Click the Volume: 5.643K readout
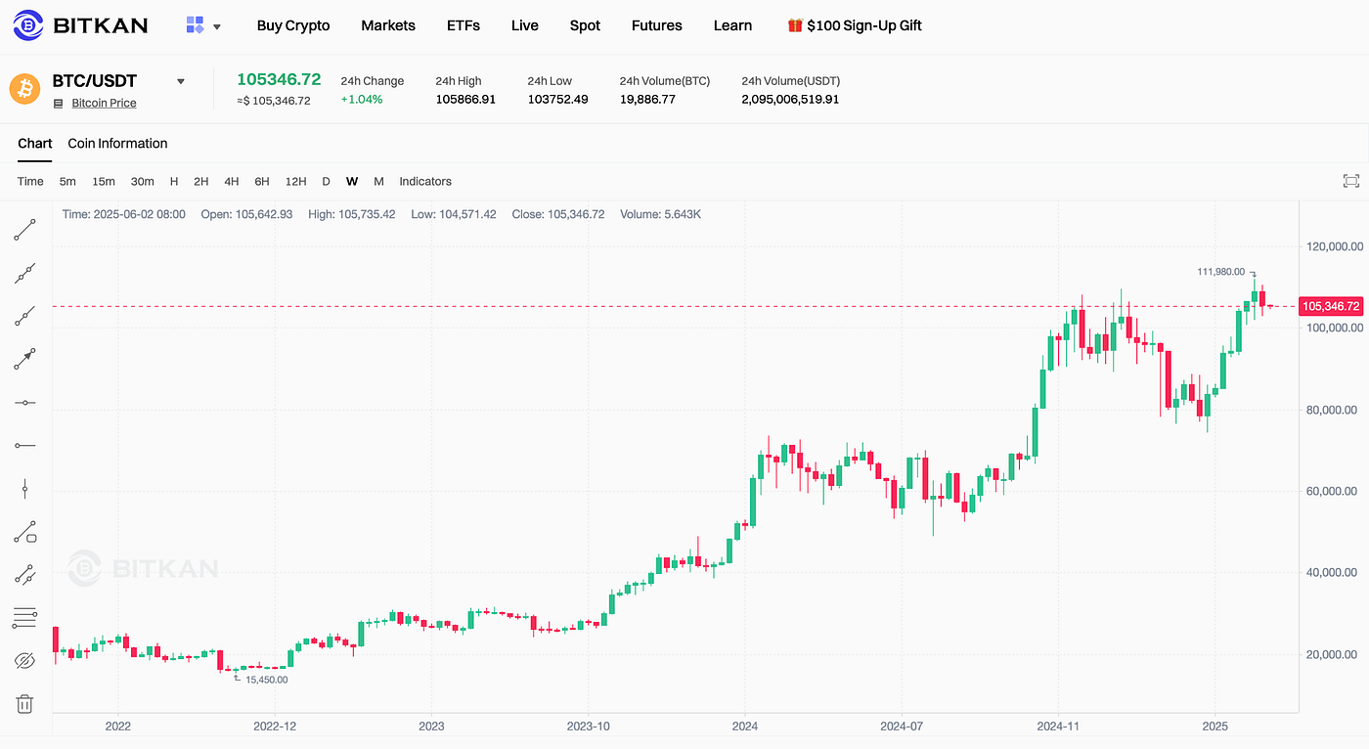Viewport: 1369px width, 749px height. tap(660, 214)
